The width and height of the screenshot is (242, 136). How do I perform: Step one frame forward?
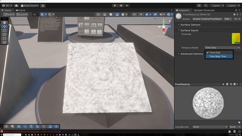coord(127,6)
